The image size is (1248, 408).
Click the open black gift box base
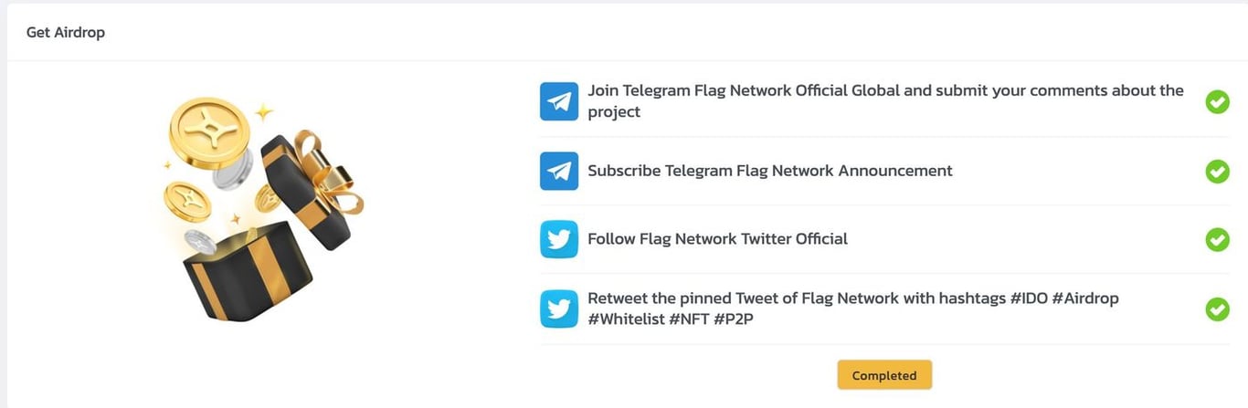242,274
